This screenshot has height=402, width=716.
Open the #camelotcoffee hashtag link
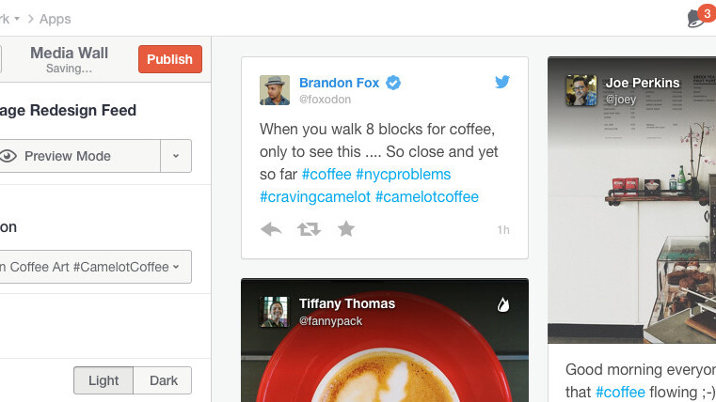(x=426, y=196)
